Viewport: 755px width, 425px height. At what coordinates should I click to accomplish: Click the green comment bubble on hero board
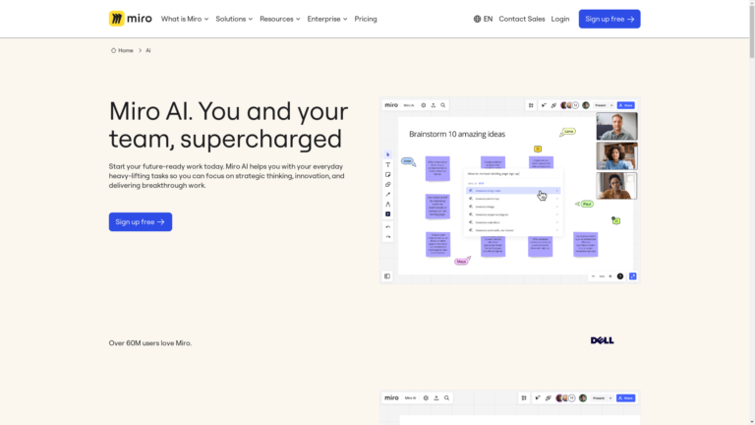click(x=616, y=220)
